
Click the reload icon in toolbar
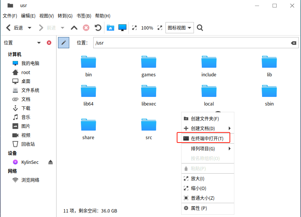coord(98,28)
